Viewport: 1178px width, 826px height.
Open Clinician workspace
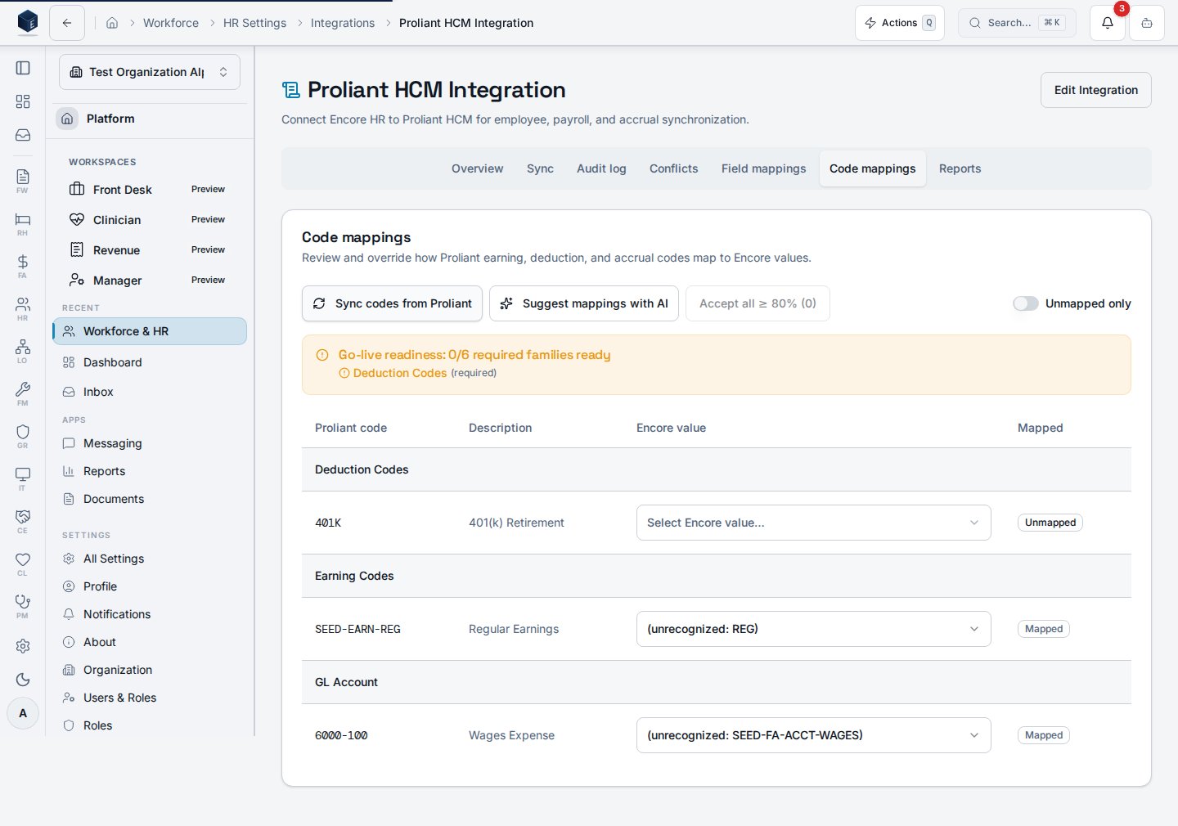coord(150,220)
